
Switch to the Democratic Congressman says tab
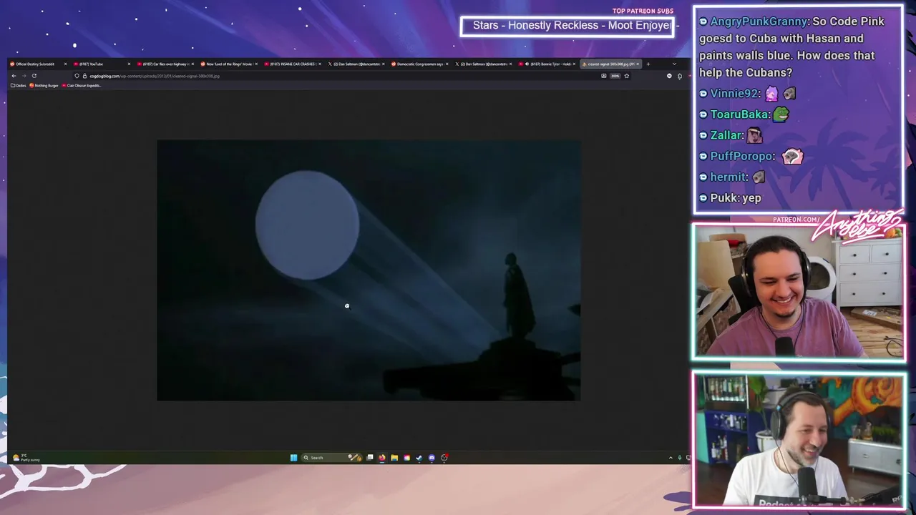pos(419,64)
